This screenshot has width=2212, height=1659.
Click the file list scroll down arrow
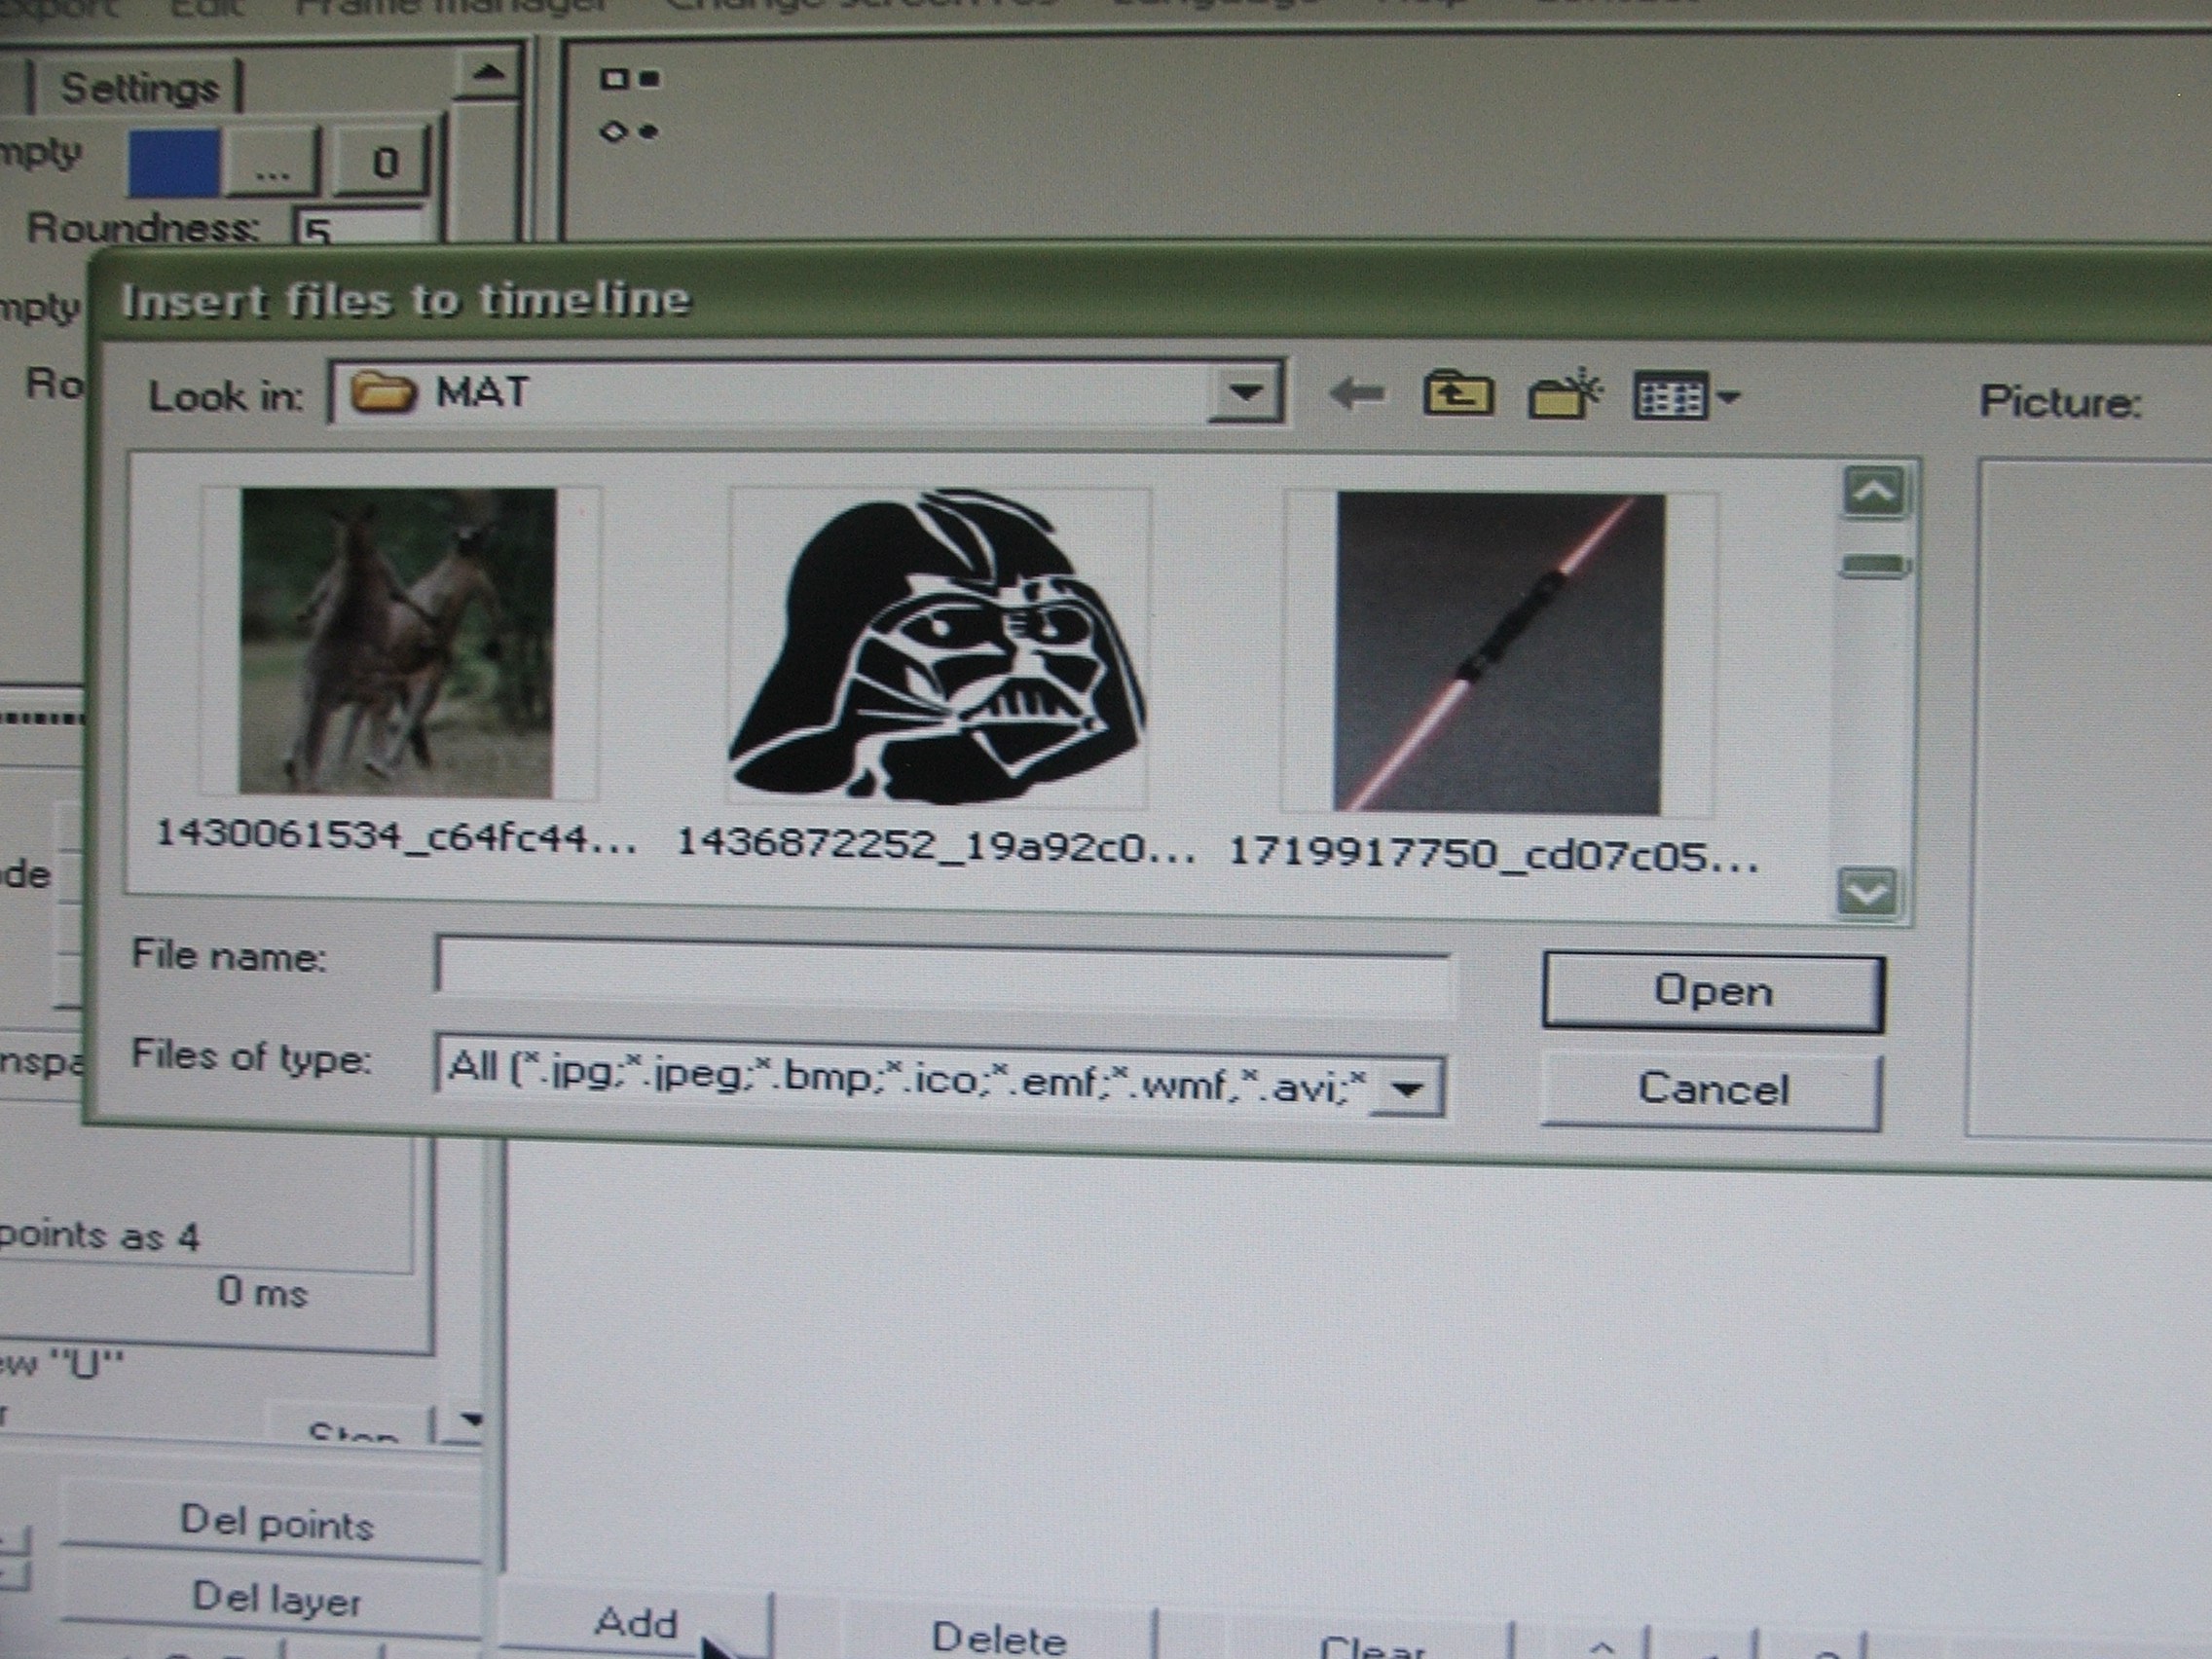[1866, 892]
